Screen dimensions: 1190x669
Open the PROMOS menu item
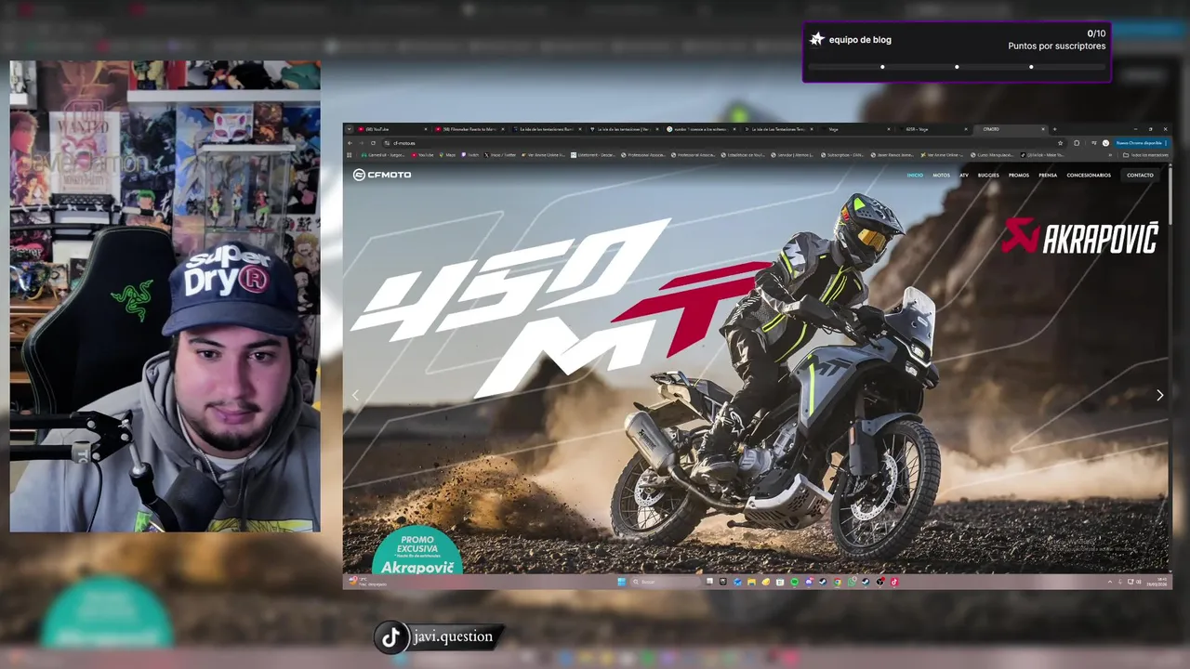click(x=1019, y=175)
